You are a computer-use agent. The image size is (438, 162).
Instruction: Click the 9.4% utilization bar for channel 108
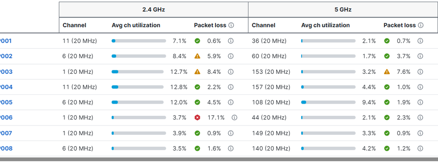coord(328,102)
